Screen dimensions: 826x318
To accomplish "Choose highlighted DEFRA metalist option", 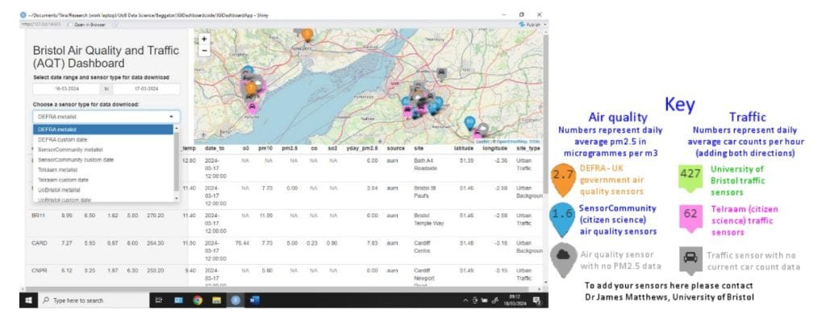I will 102,130.
